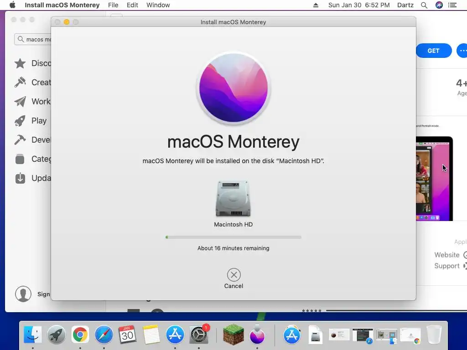Click Install macOS Monterey dock icon
The height and width of the screenshot is (350, 467).
(257, 334)
